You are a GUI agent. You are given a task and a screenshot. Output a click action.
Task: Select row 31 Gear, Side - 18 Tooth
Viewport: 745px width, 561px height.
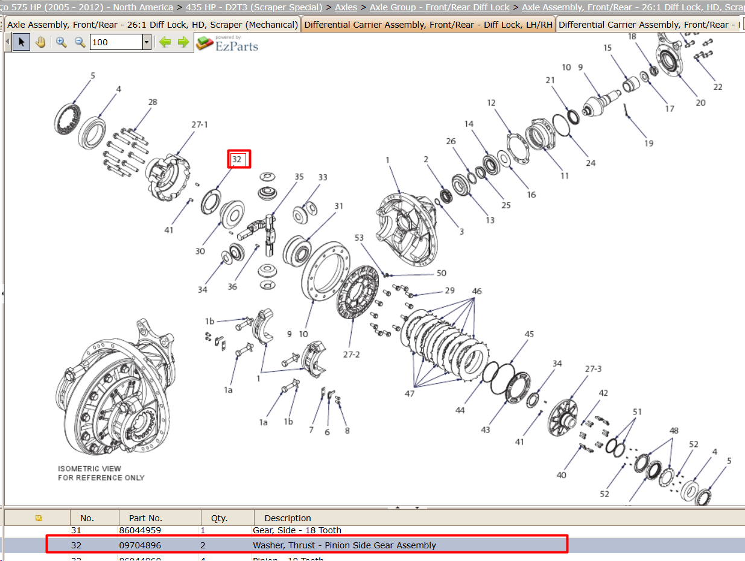(374, 530)
